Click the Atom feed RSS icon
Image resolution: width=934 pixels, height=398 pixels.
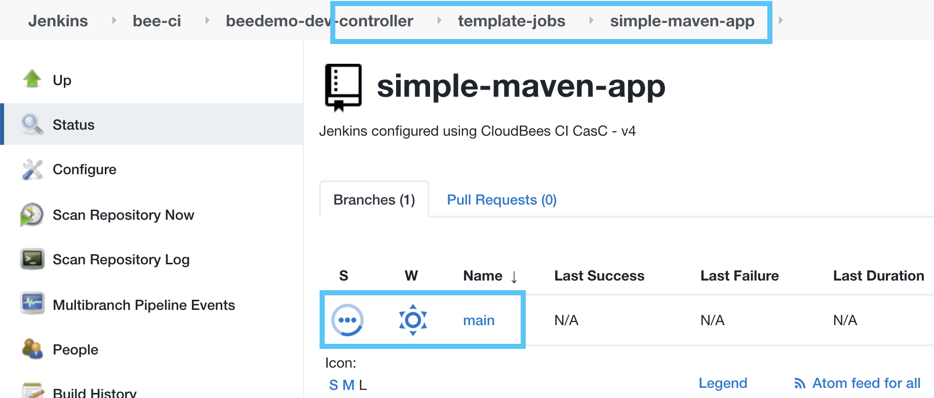pyautogui.click(x=800, y=383)
